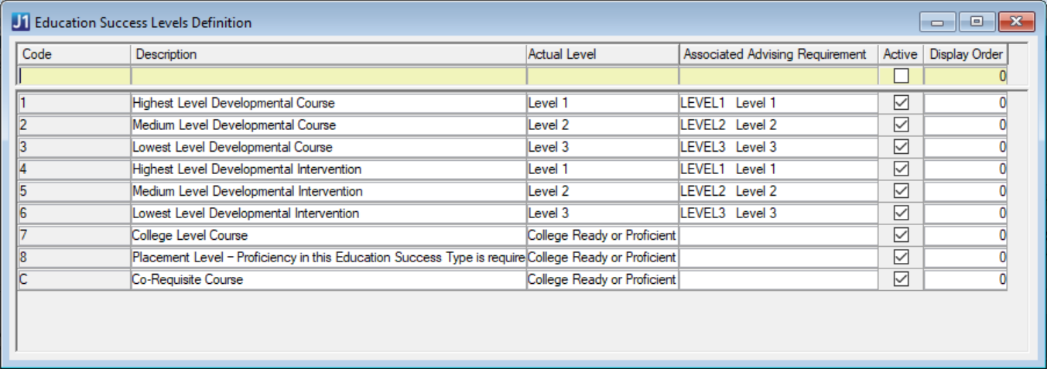Click the Actual Level column header
This screenshot has height=369, width=1047.
[602, 54]
